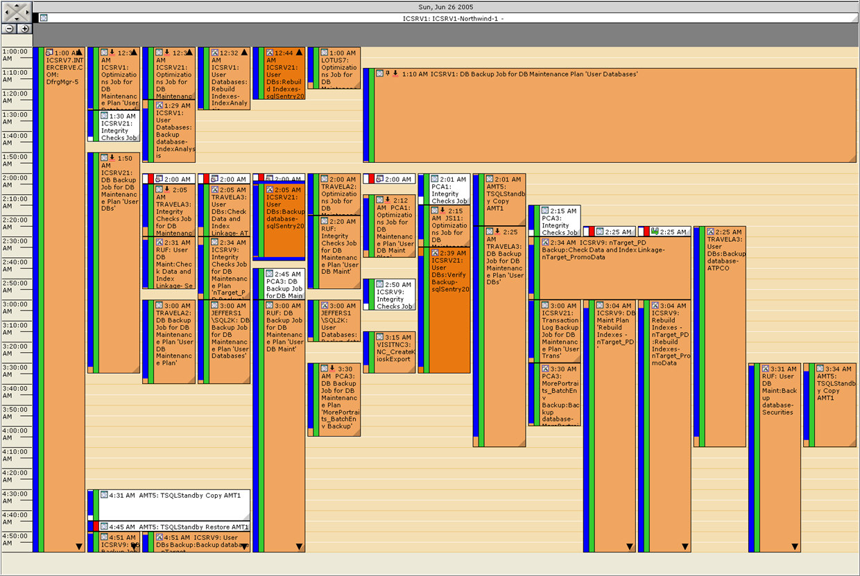Select the 2:31 AM RUF User DB Maint event
860x576 pixels.
click(169, 263)
